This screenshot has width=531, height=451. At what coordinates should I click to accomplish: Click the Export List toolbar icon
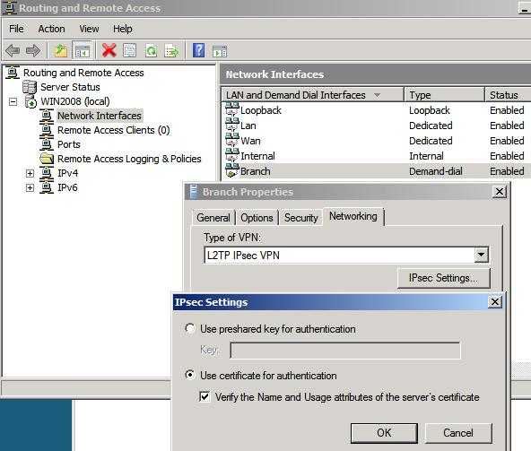point(171,51)
